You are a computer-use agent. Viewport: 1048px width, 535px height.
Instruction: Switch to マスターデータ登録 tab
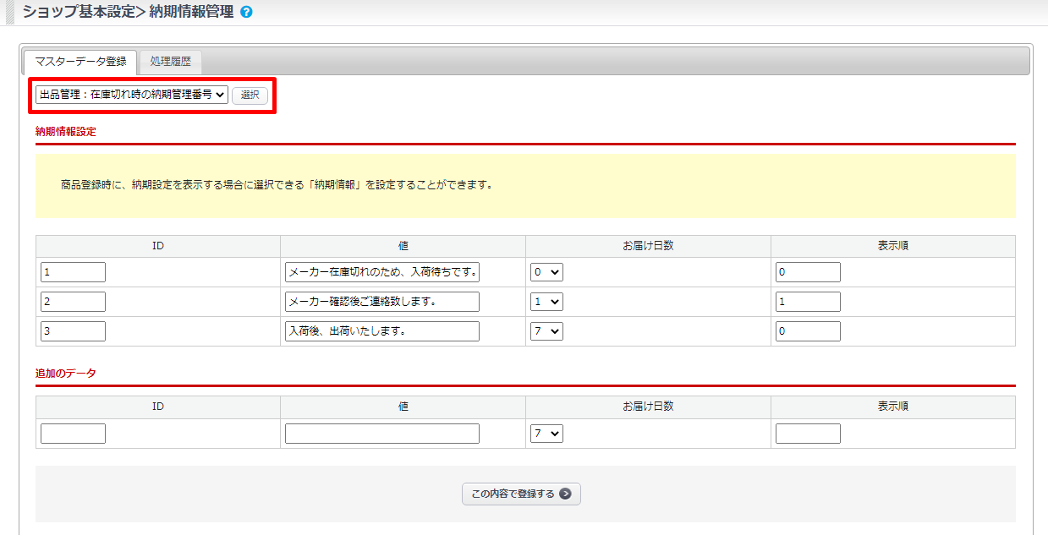point(81,61)
